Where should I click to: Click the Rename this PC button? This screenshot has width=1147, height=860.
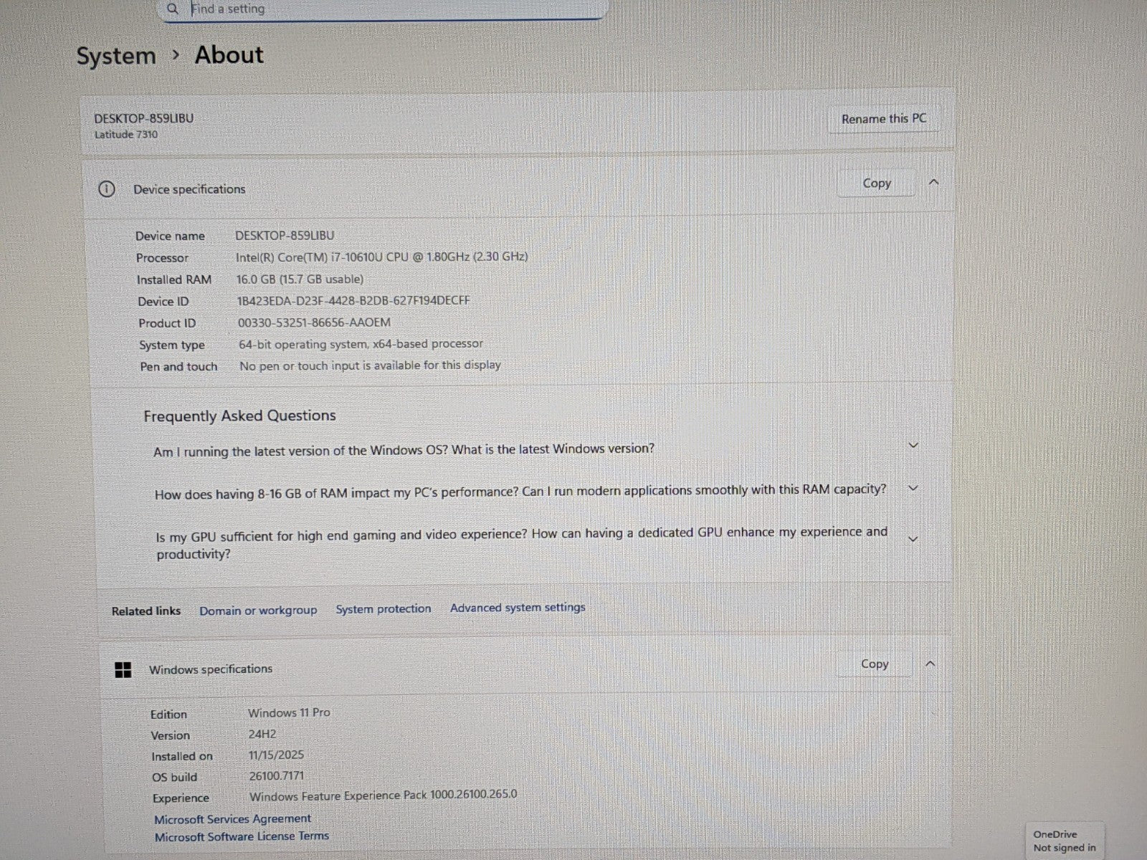click(x=883, y=119)
